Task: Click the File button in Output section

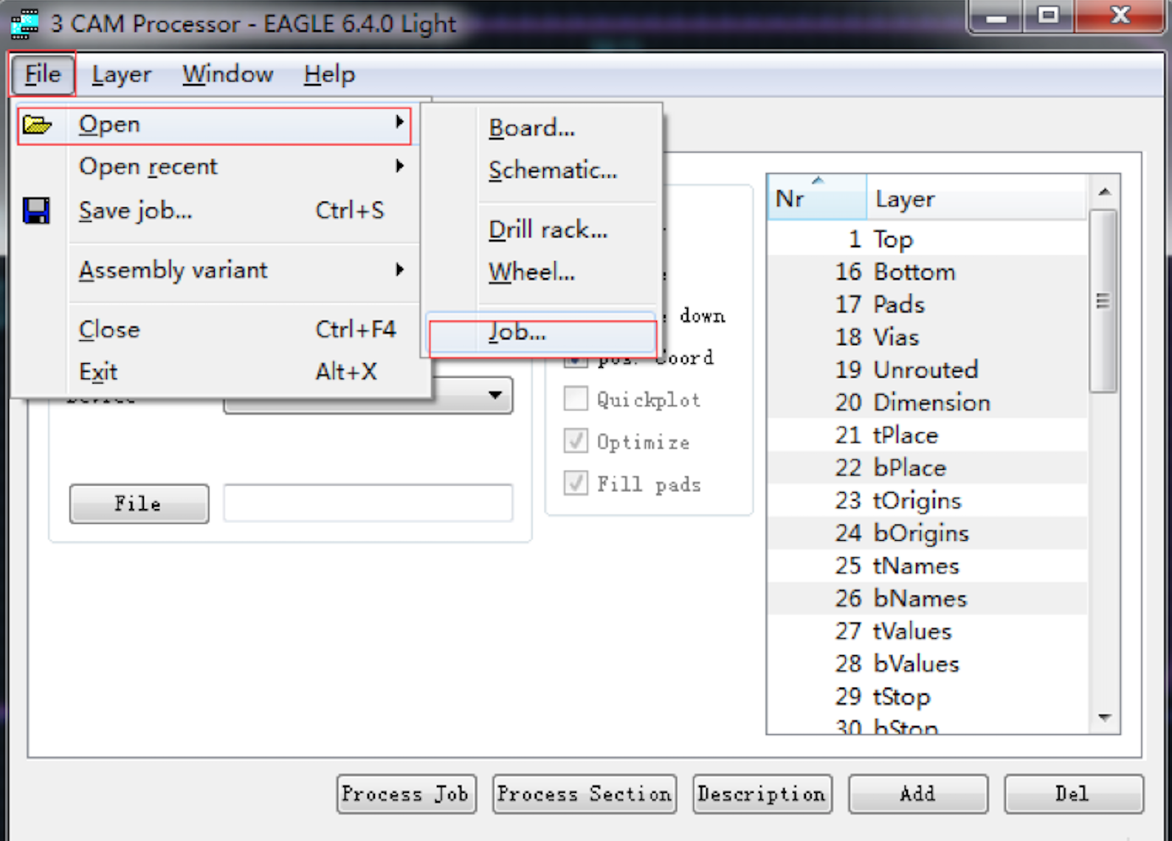Action: (139, 504)
